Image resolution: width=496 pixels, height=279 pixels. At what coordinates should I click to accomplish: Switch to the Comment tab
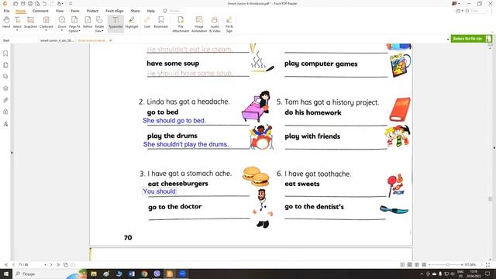(x=40, y=11)
